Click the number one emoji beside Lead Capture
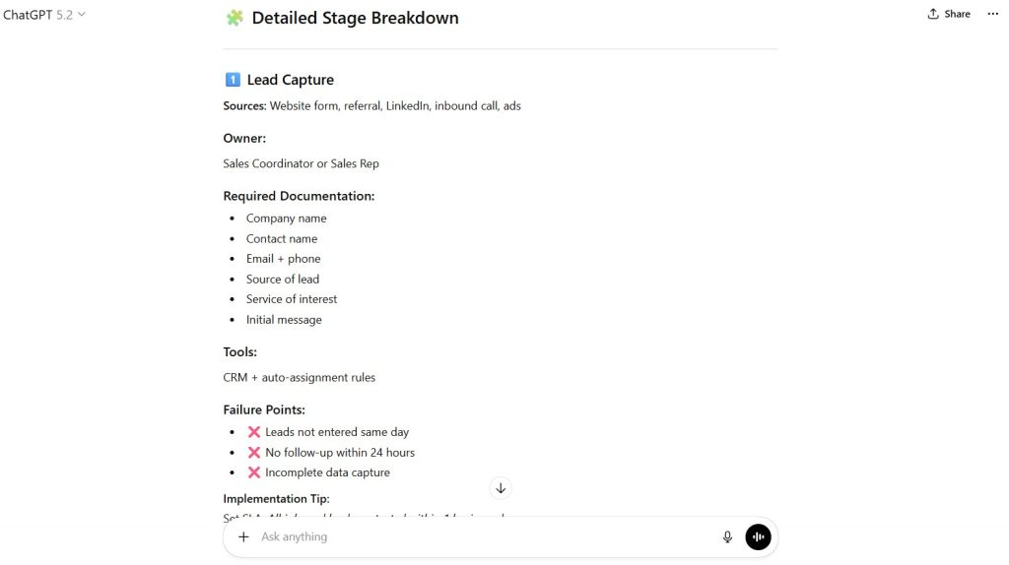 click(x=233, y=80)
